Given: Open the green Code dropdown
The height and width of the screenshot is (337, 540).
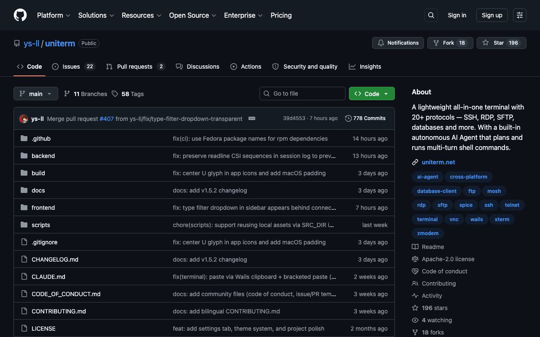Looking at the screenshot, I should click(372, 94).
